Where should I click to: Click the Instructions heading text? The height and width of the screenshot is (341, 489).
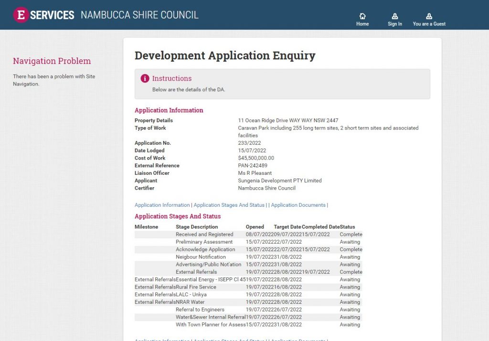pyautogui.click(x=172, y=78)
